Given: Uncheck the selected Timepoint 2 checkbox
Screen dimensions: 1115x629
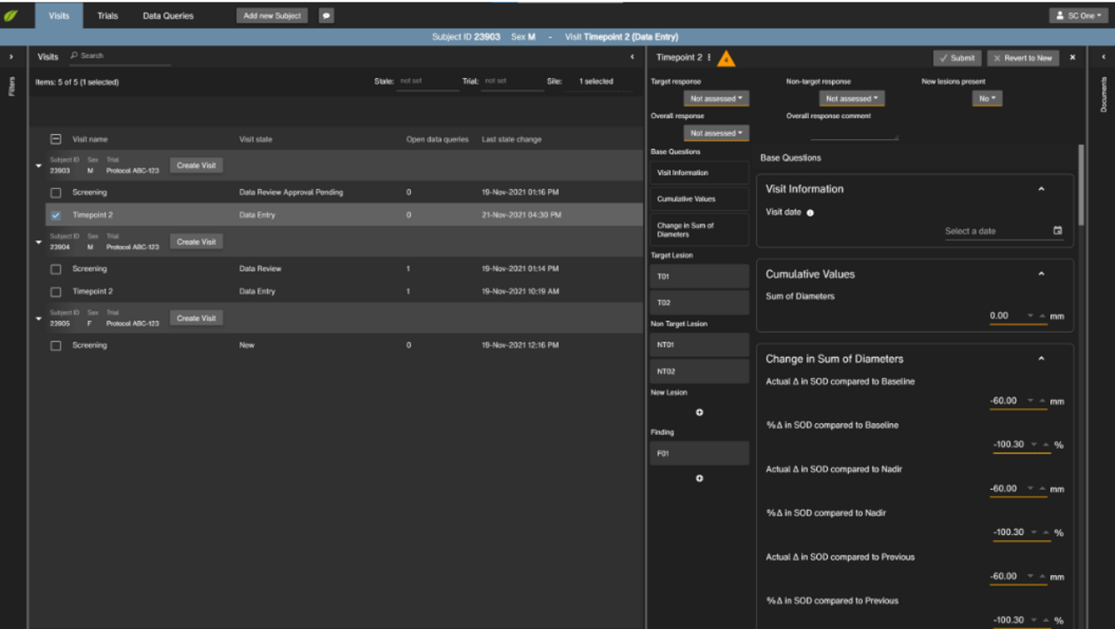Looking at the screenshot, I should (56, 216).
